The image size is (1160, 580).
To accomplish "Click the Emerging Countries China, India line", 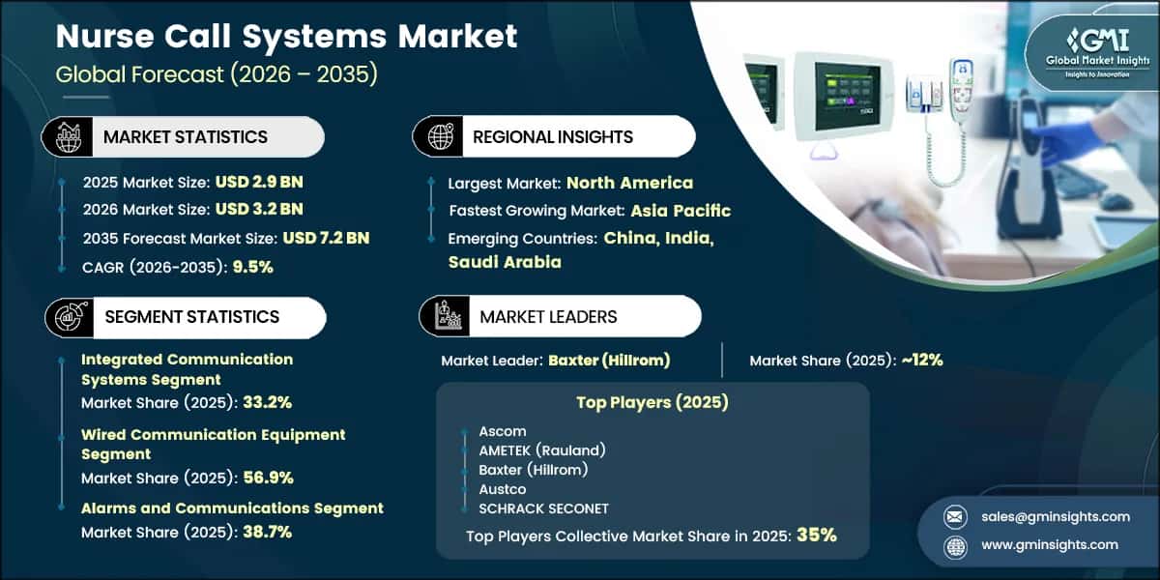I will [581, 238].
